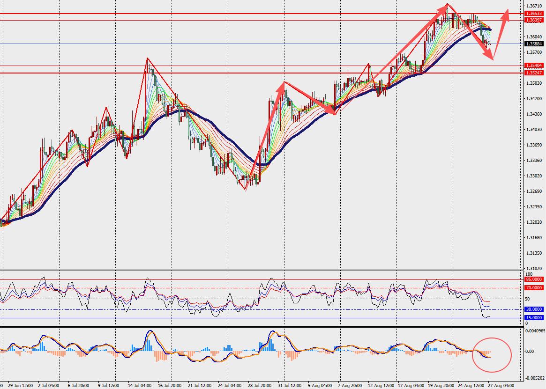
Task: Select the upward red forecast arrow tip
Action: tap(507, 11)
